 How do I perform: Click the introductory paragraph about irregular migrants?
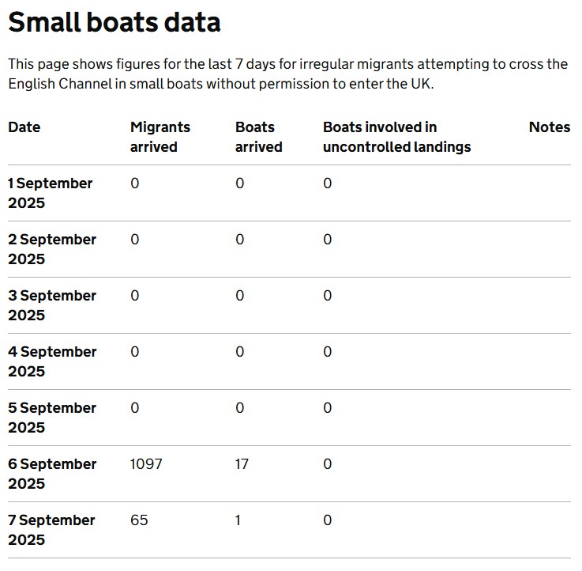tap(287, 74)
